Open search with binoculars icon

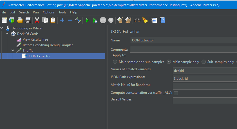tap(137, 20)
